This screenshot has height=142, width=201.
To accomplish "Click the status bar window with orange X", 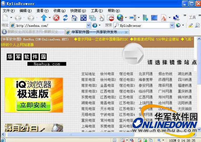I will click(140, 140).
